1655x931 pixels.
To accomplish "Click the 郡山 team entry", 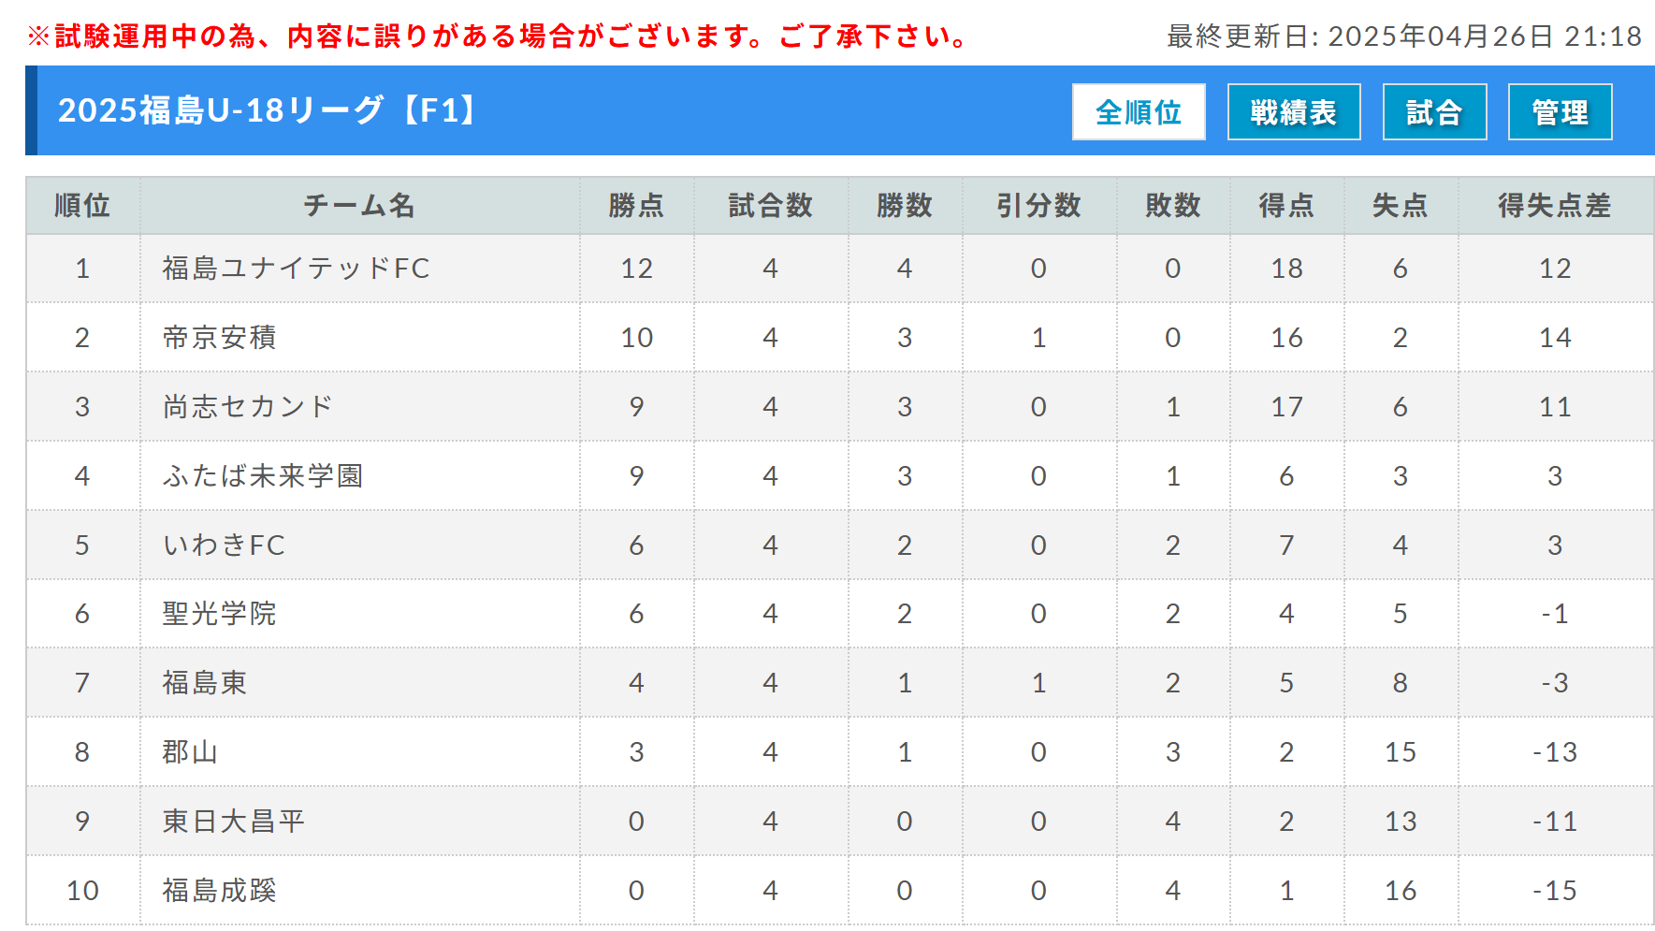I will click(x=190, y=752).
